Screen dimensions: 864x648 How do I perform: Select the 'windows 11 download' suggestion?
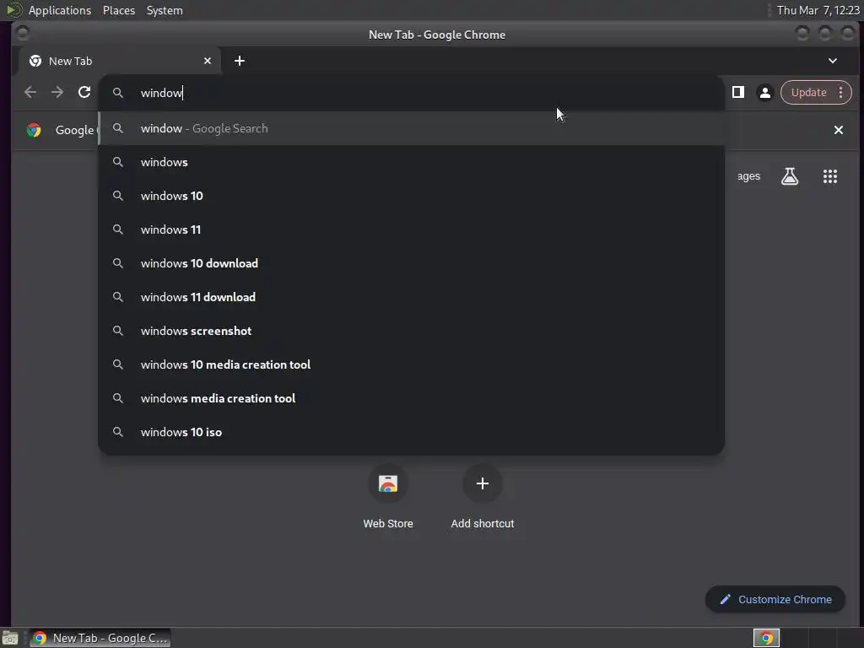411,297
